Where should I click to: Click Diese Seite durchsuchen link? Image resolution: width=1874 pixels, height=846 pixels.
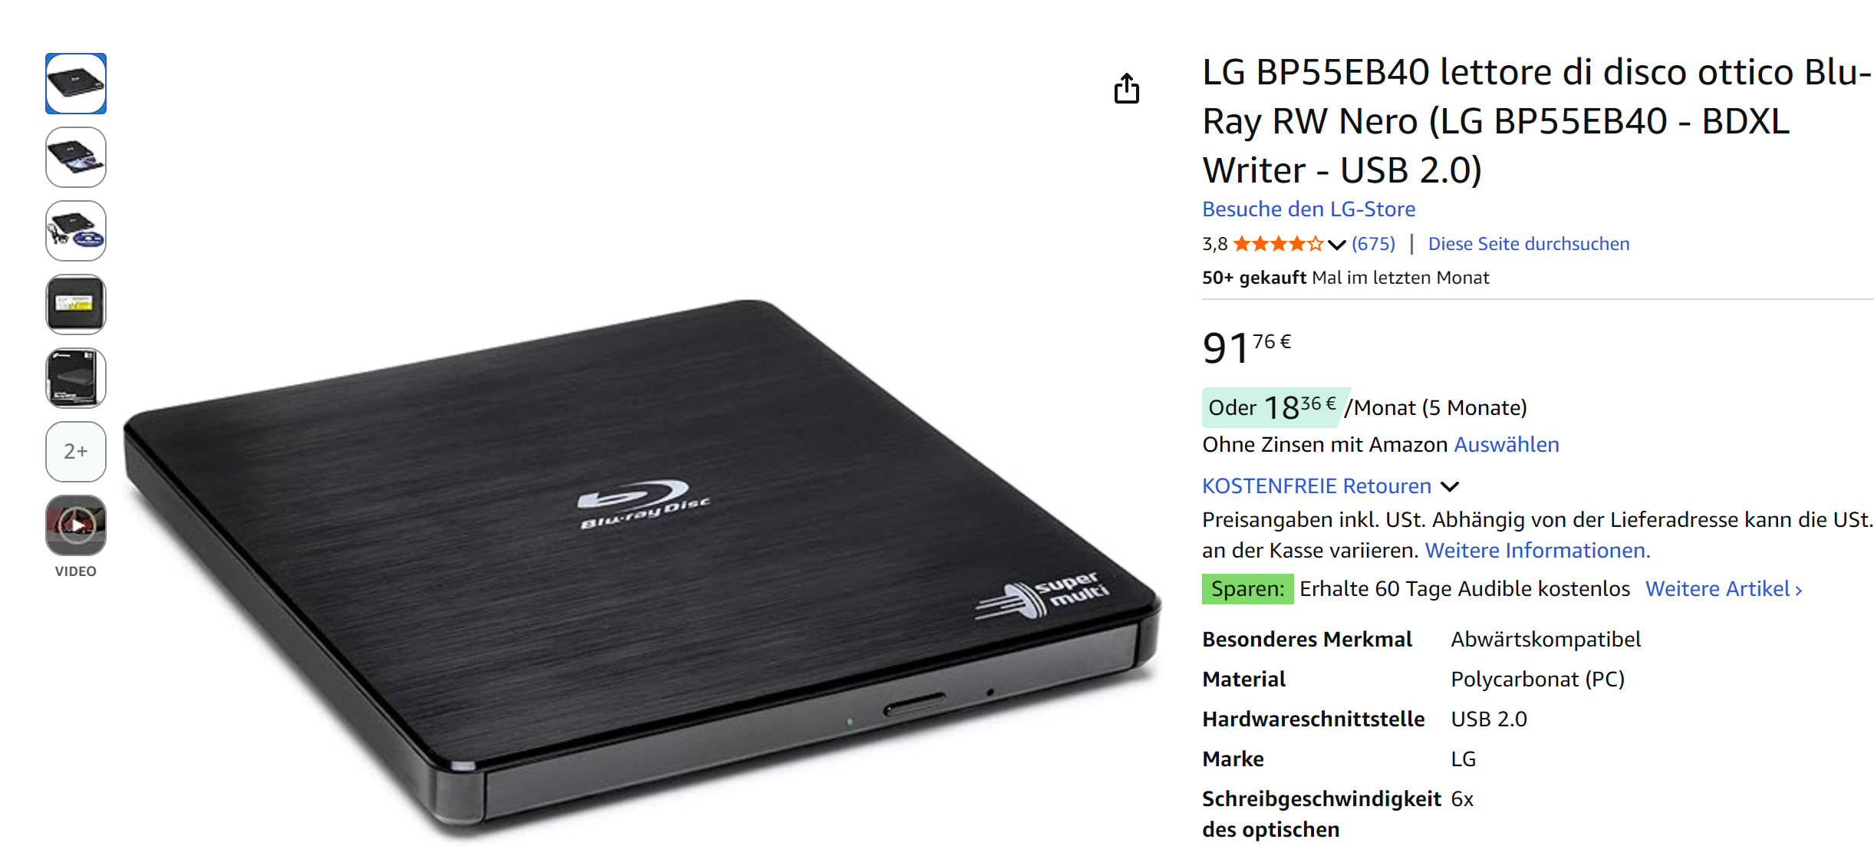[x=1528, y=244]
